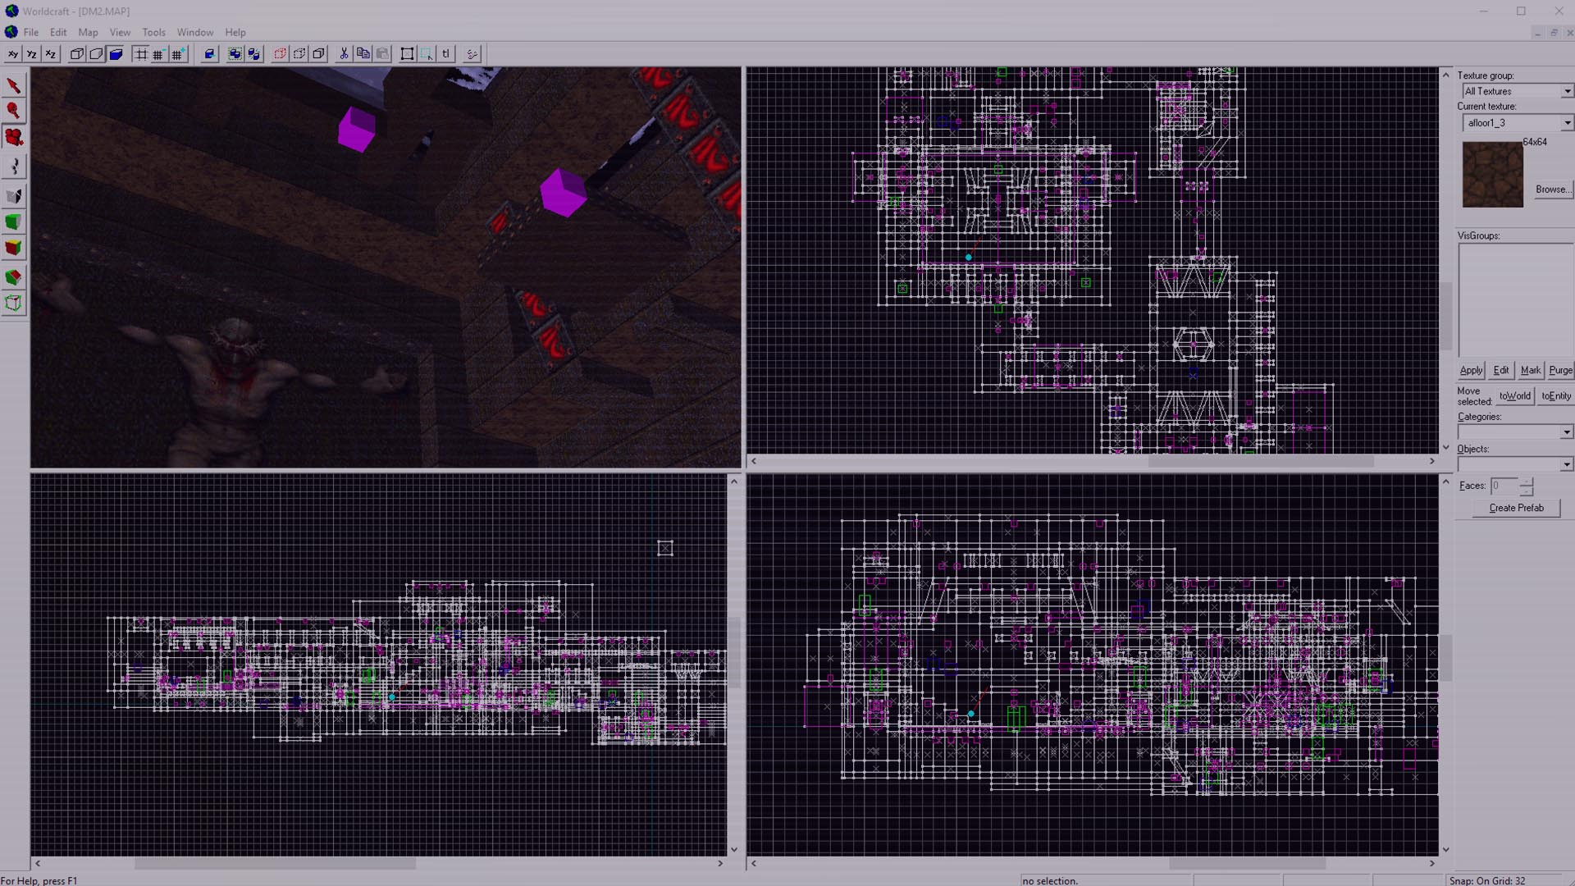The height and width of the screenshot is (886, 1575).
Task: Open the Categories dropdown
Action: [1566, 432]
